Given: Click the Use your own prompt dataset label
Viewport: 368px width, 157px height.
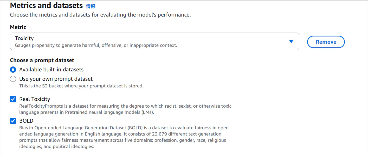Looking at the screenshot, I should (x=56, y=79).
